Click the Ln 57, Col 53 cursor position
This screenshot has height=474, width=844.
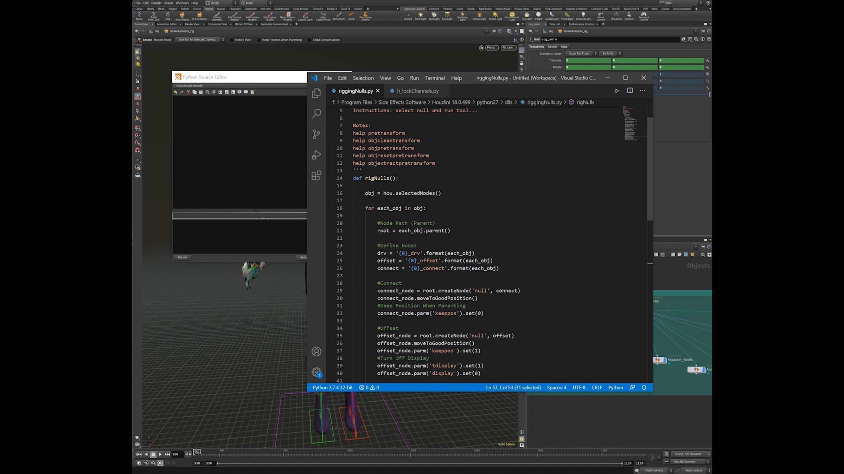pyautogui.click(x=513, y=388)
